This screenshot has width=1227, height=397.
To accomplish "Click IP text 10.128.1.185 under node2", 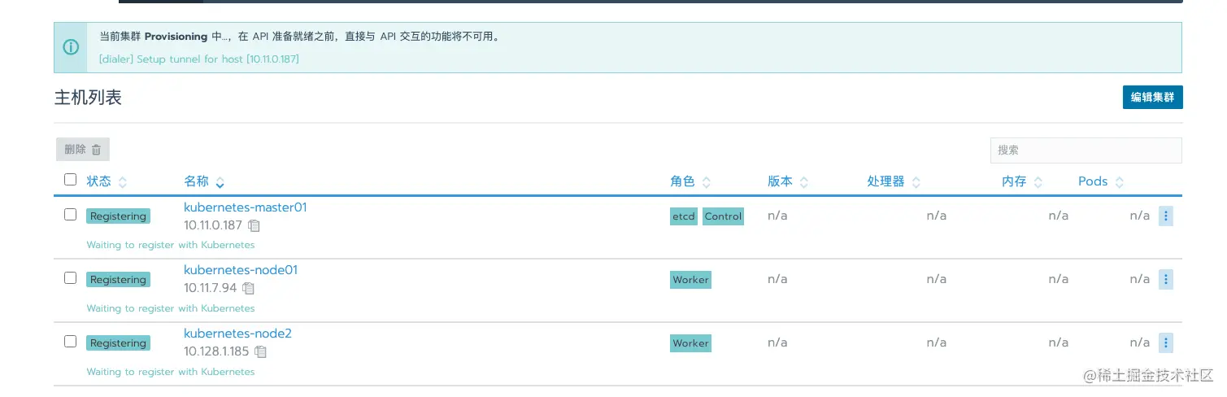I will coord(216,351).
